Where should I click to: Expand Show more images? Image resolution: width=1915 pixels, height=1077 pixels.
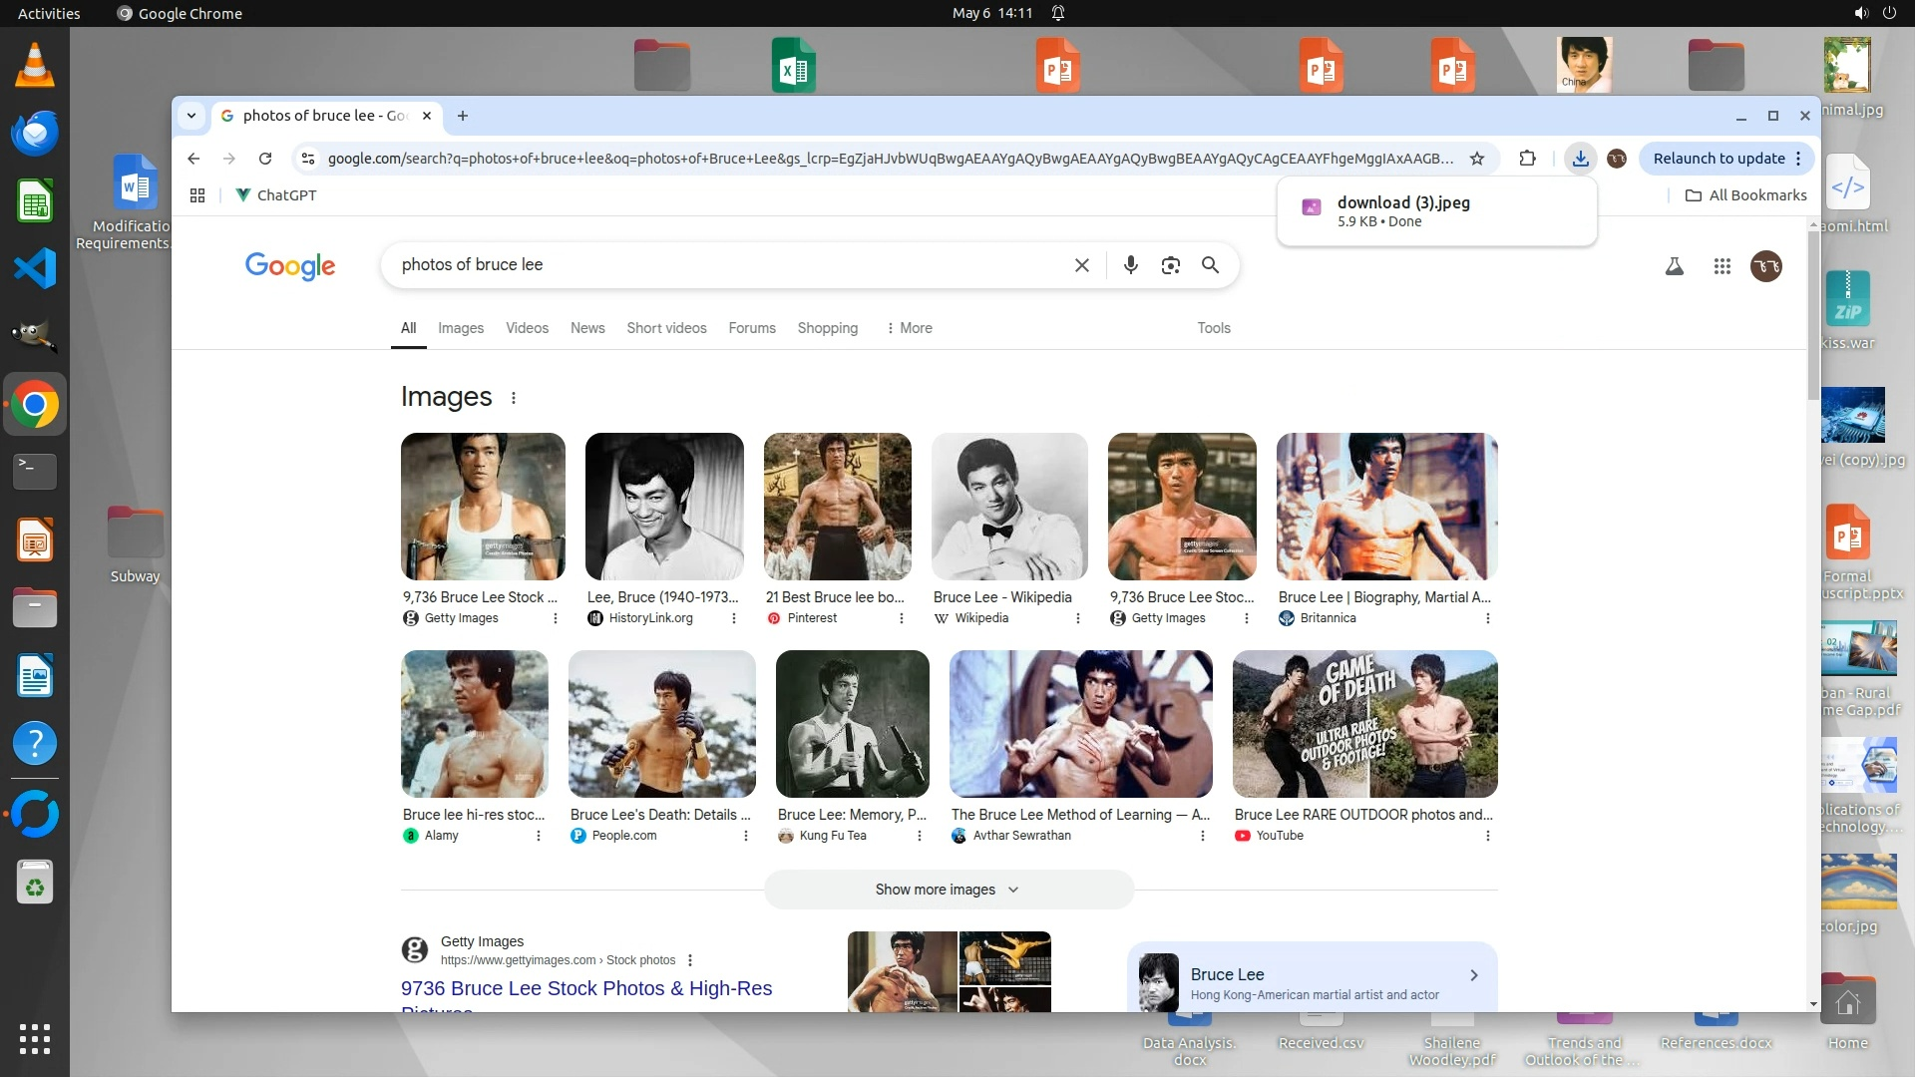click(948, 890)
